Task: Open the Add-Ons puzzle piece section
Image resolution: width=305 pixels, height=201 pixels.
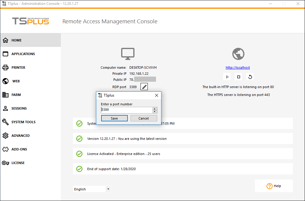Action: (19, 149)
